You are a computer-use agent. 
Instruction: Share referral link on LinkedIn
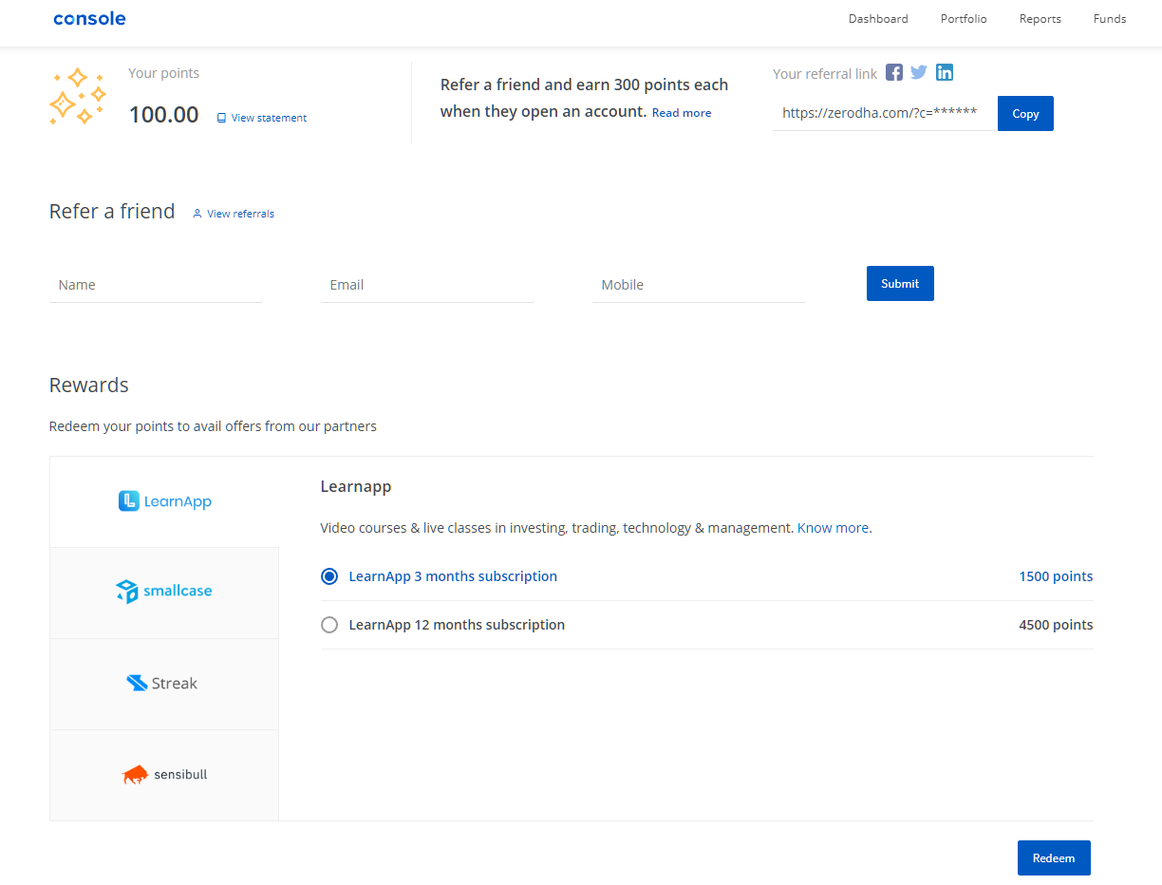[945, 72]
